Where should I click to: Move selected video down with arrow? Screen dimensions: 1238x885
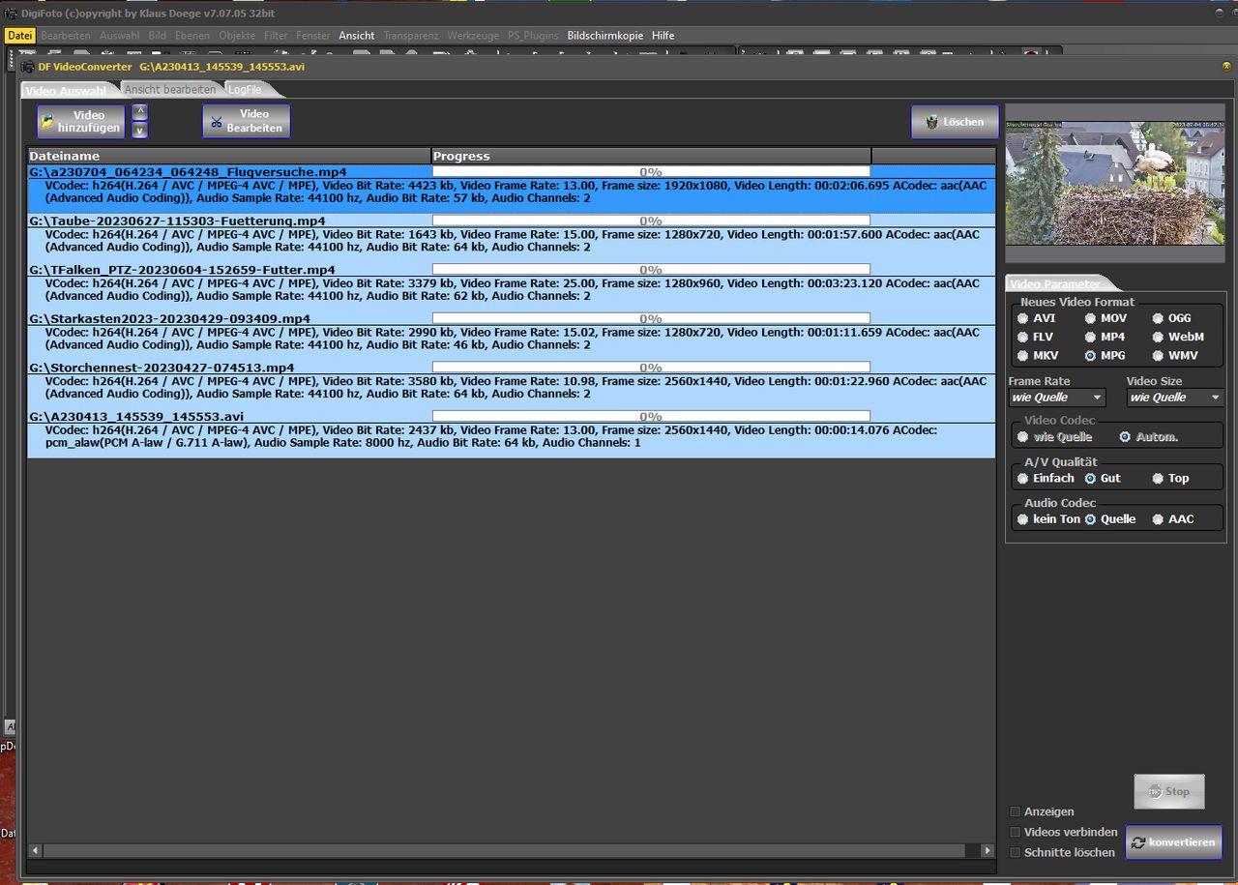139,131
